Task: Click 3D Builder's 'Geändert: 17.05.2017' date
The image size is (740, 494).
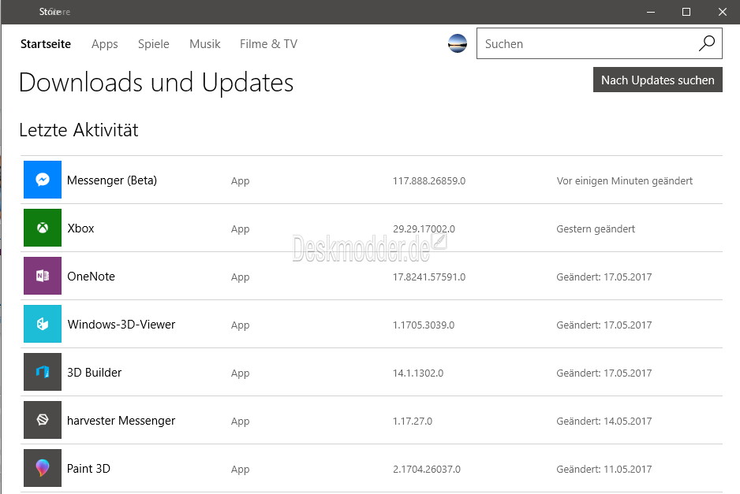Action: click(604, 373)
